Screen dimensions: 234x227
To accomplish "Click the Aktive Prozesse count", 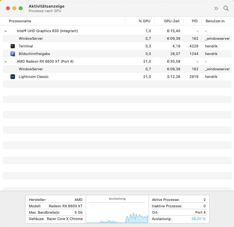I will point(205,200).
